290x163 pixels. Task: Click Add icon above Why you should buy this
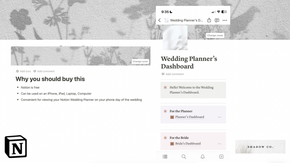[23, 71]
